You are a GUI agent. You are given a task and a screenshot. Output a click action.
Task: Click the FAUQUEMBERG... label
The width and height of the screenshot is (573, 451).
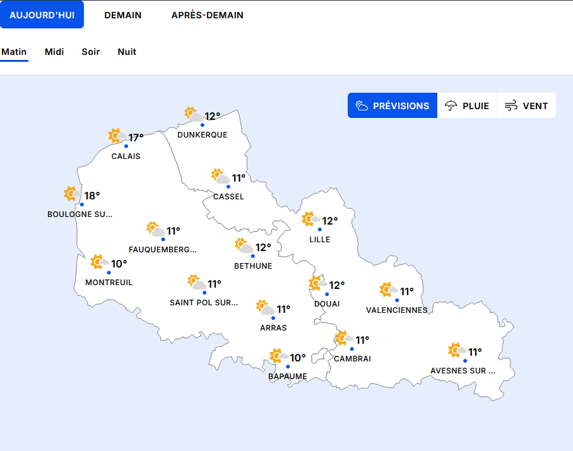pyautogui.click(x=163, y=250)
